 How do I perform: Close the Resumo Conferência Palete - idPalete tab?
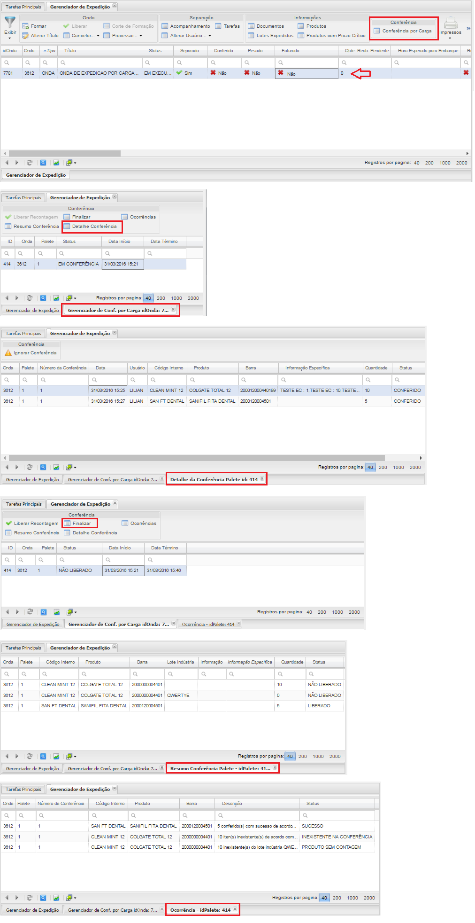tap(275, 768)
